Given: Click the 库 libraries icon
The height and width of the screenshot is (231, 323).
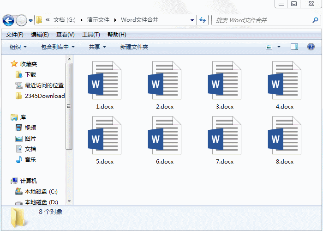Looking at the screenshot, I should (14, 117).
